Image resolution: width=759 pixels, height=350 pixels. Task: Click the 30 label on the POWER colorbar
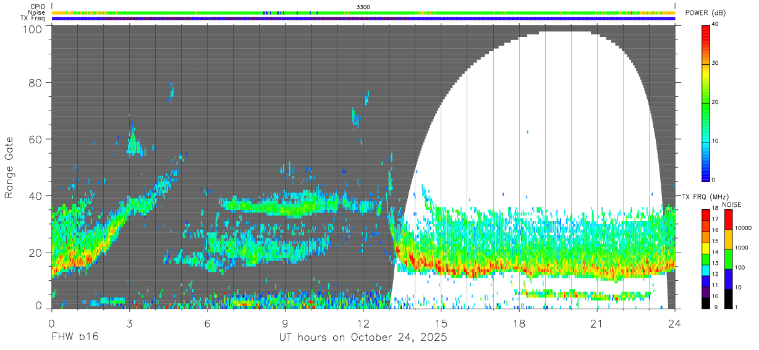[x=714, y=63]
